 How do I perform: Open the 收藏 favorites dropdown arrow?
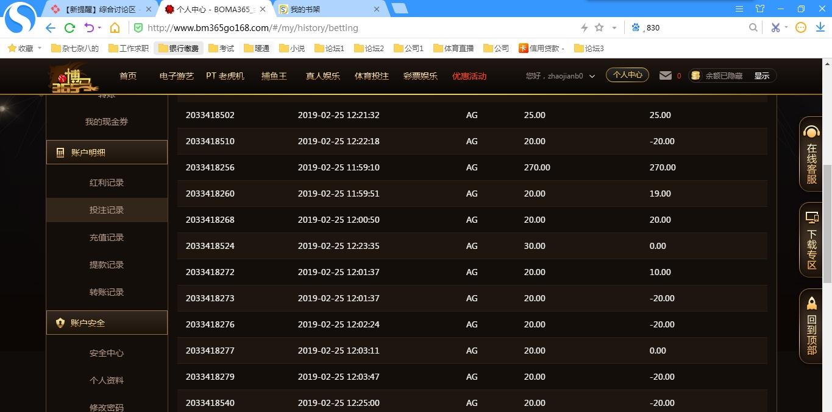[40, 48]
